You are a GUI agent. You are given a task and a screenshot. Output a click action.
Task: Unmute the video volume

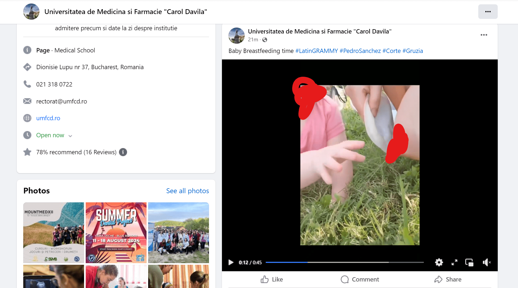(x=486, y=262)
